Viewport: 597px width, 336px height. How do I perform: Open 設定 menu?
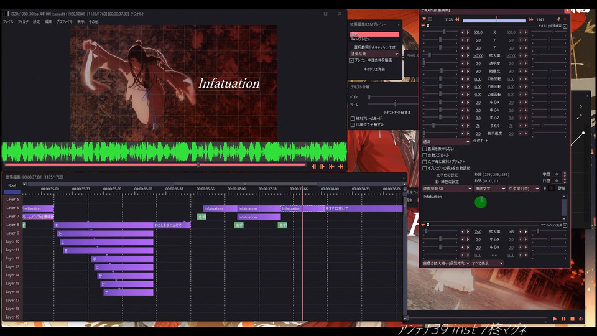coord(37,22)
